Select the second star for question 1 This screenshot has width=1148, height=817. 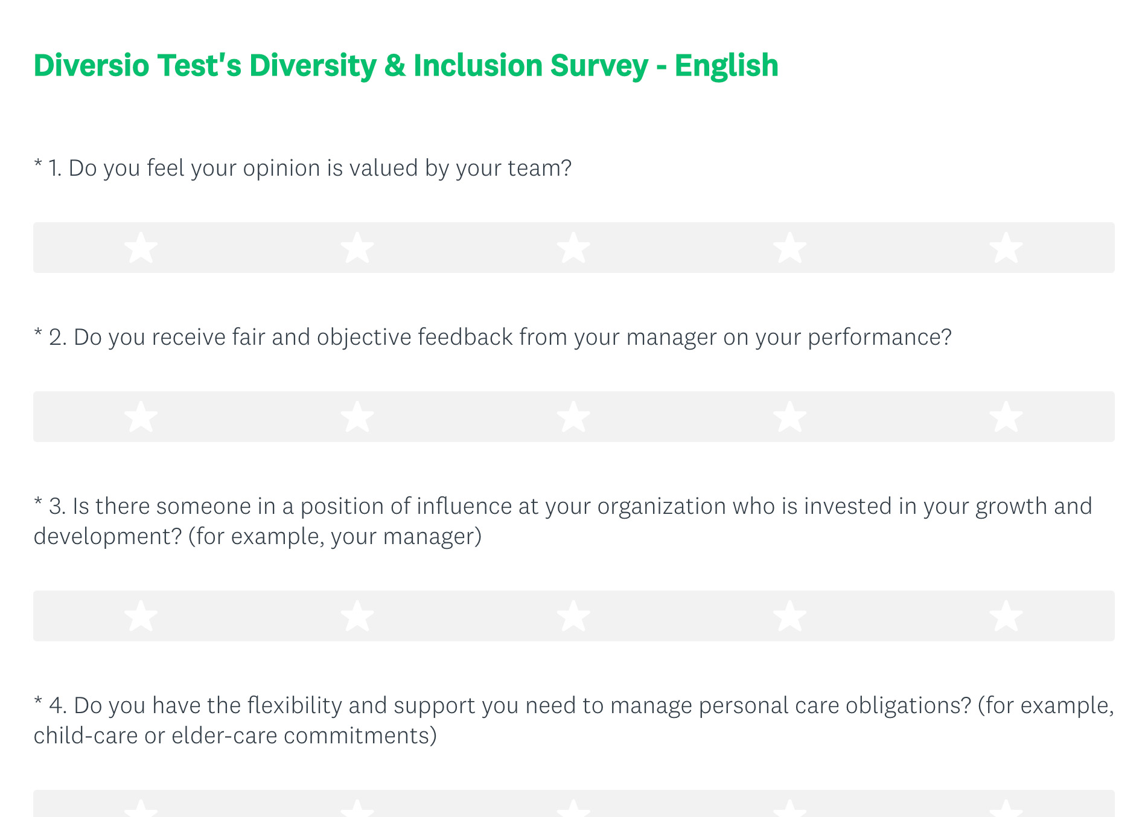(x=357, y=248)
